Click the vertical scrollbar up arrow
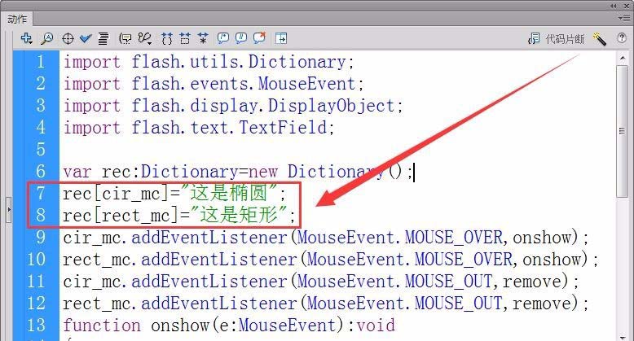The image size is (634, 341). tap(623, 58)
